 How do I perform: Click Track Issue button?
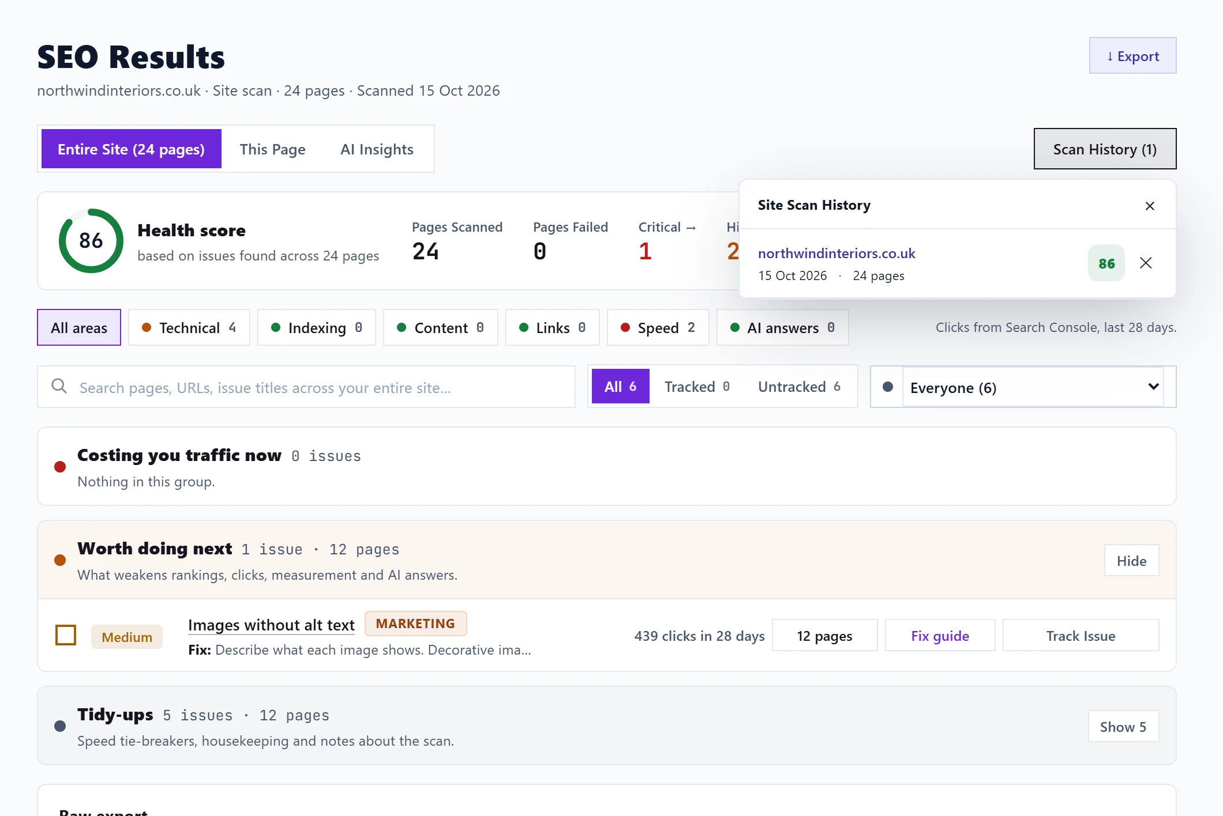(1081, 635)
